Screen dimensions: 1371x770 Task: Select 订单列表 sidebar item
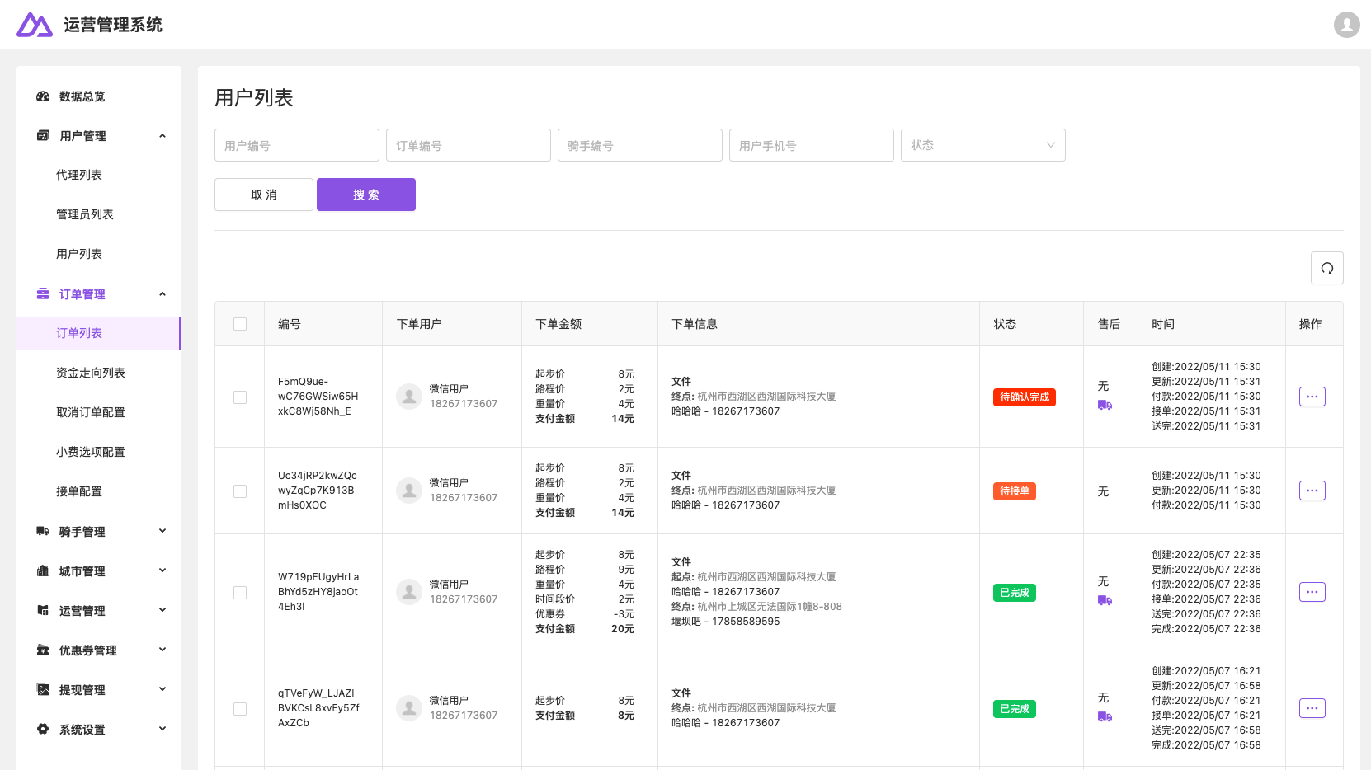coord(98,333)
